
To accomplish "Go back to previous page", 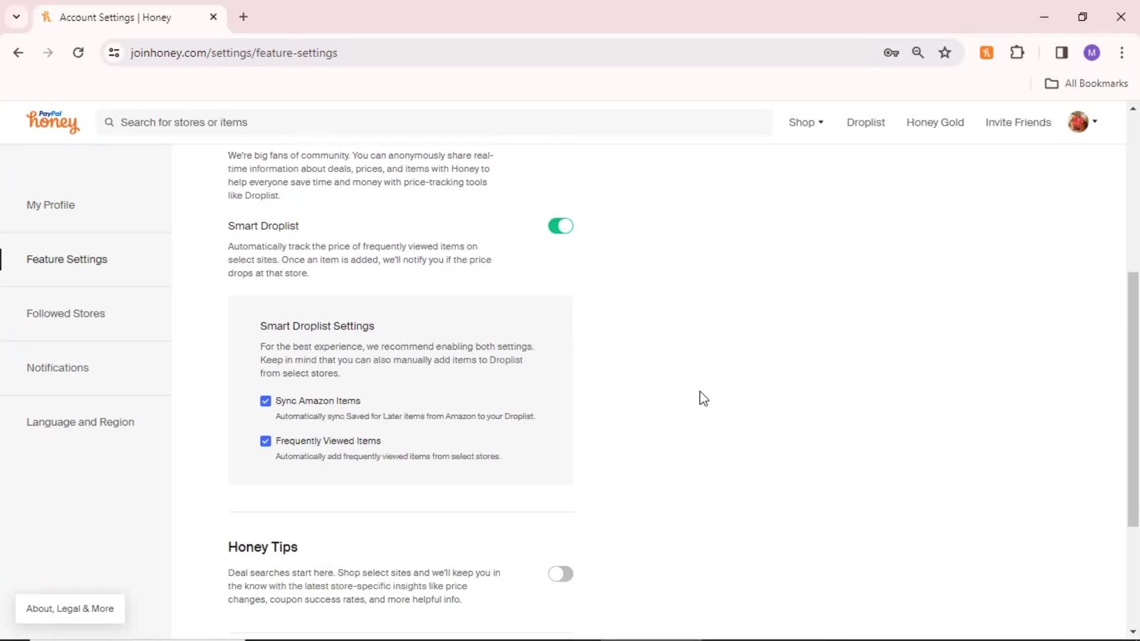I will pyautogui.click(x=18, y=53).
